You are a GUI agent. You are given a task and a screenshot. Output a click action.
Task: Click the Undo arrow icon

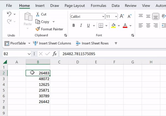(x=9, y=14)
